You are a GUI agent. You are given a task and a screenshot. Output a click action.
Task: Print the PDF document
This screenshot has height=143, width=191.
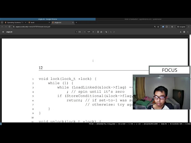[x=184, y=32]
